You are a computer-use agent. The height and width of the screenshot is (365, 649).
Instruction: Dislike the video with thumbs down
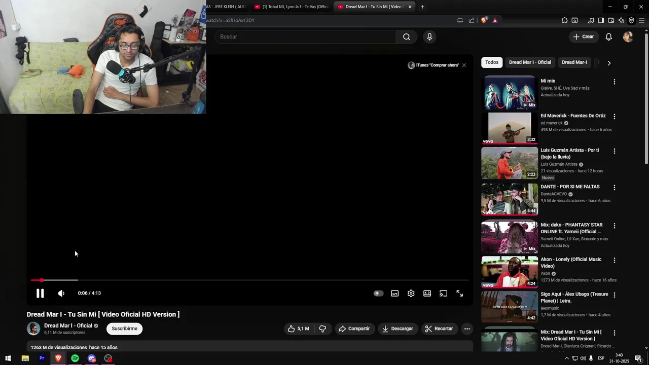click(x=323, y=328)
